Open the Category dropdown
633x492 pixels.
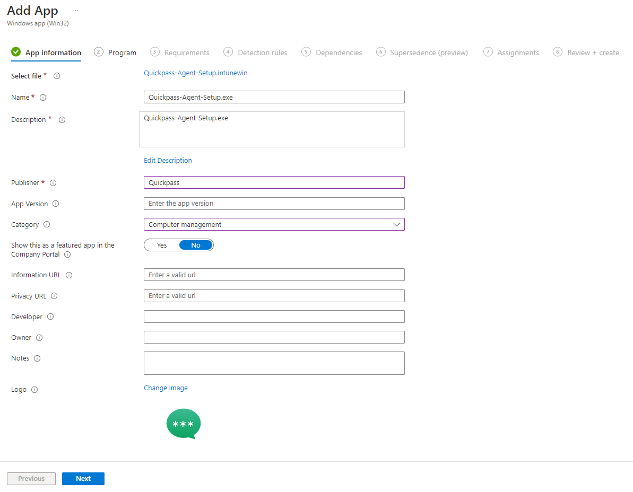pyautogui.click(x=274, y=224)
